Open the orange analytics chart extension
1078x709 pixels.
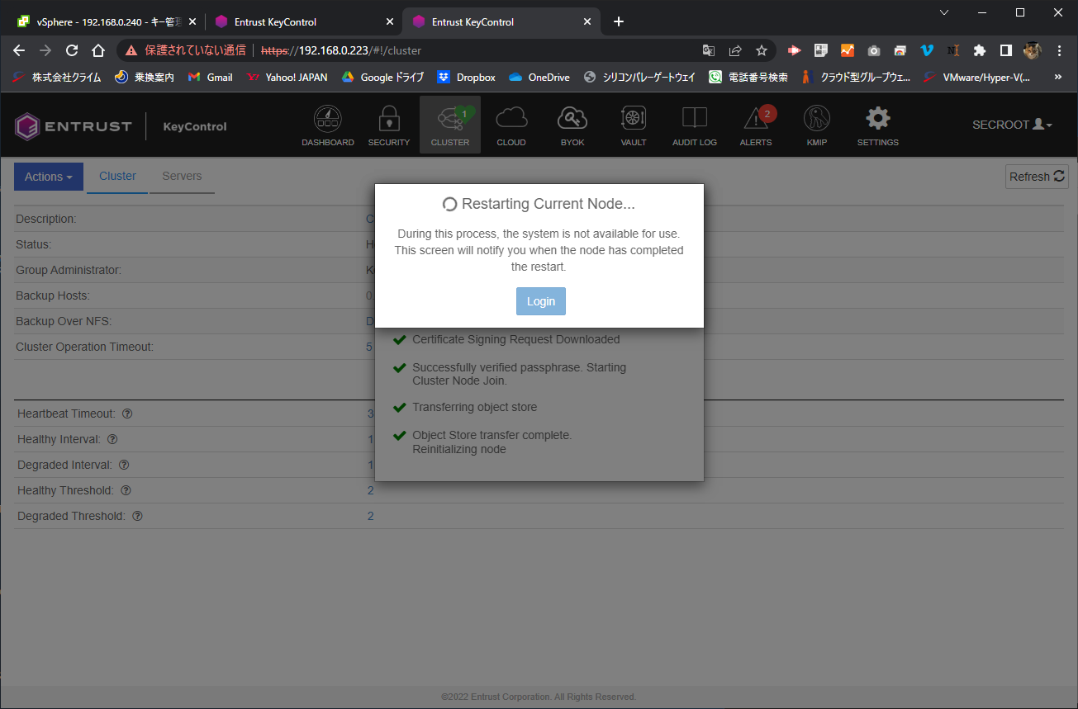point(848,50)
